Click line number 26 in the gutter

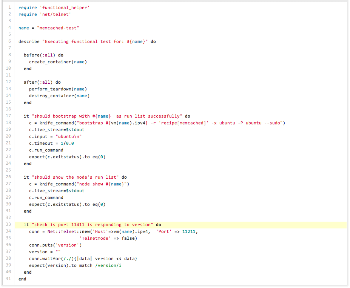click(8, 177)
